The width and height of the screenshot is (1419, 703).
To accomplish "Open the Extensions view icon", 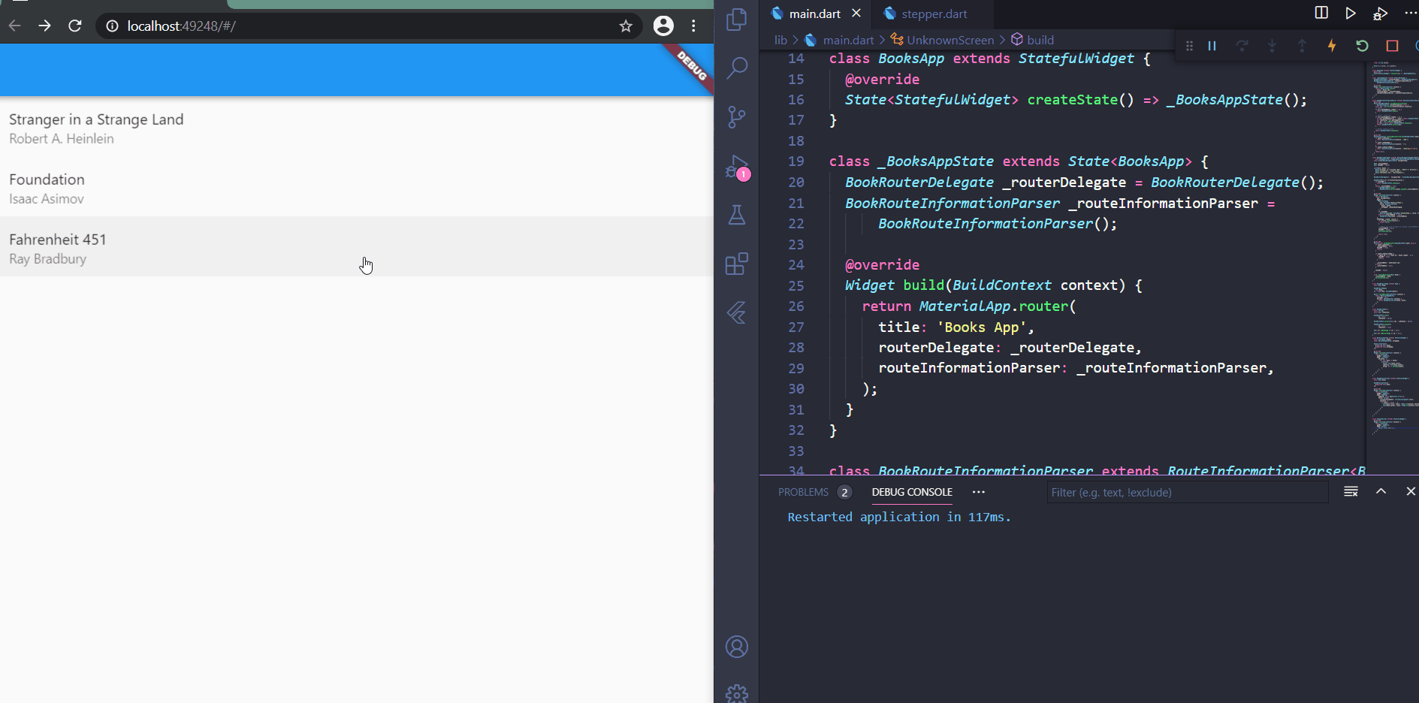I will pyautogui.click(x=737, y=264).
